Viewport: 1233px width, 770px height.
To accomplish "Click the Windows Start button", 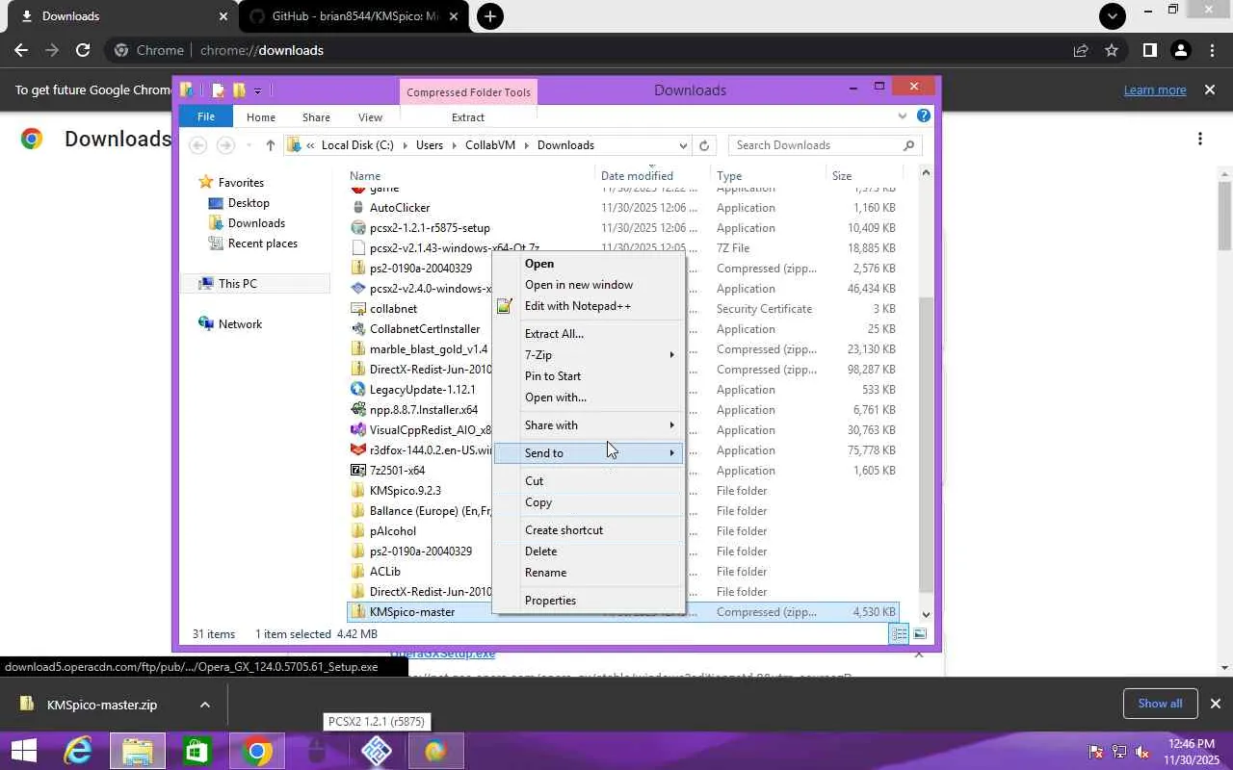I will tap(23, 752).
